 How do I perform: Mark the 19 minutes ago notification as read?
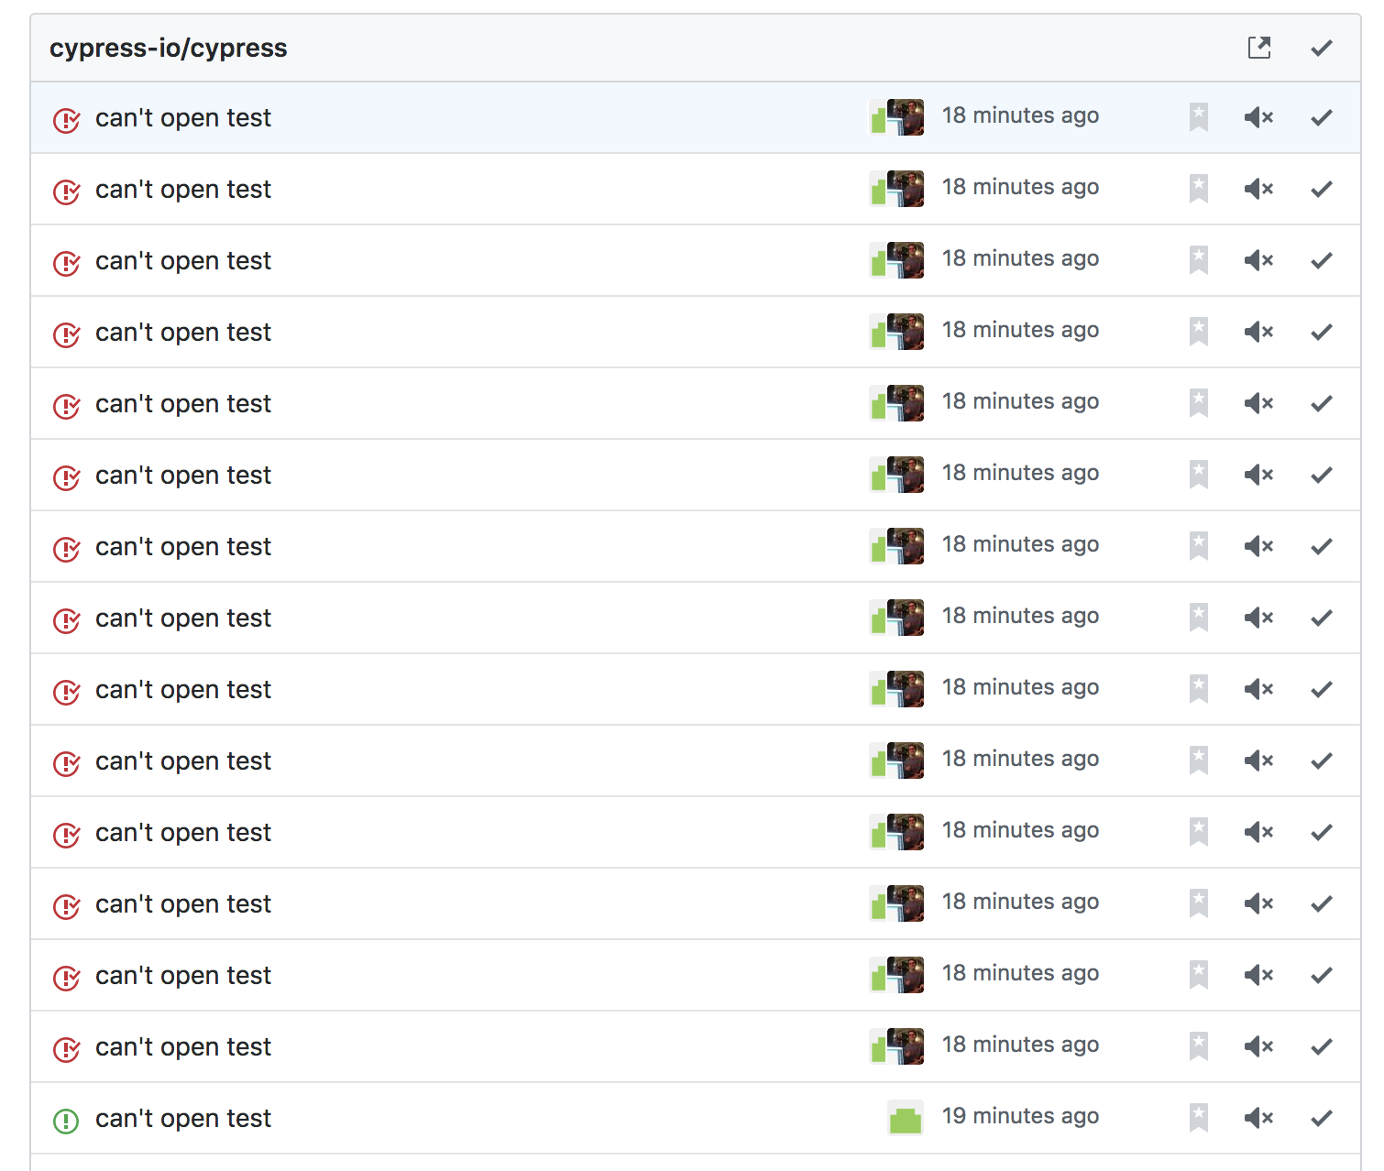point(1322,1118)
